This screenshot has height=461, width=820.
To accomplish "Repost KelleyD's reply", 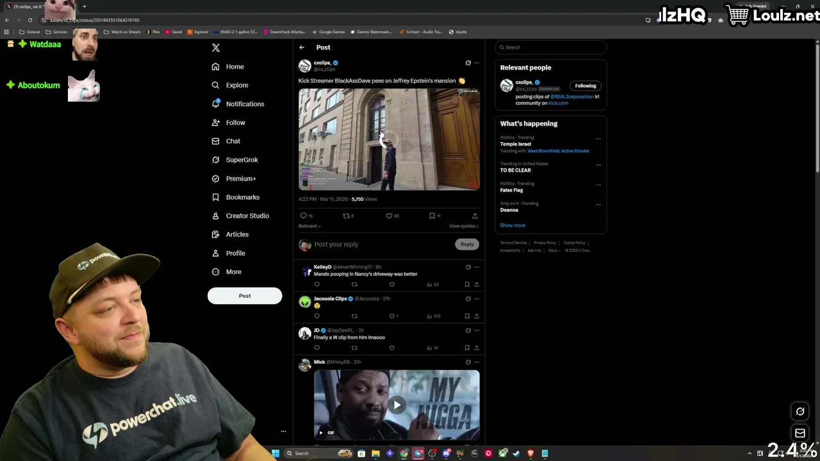I will pos(354,284).
